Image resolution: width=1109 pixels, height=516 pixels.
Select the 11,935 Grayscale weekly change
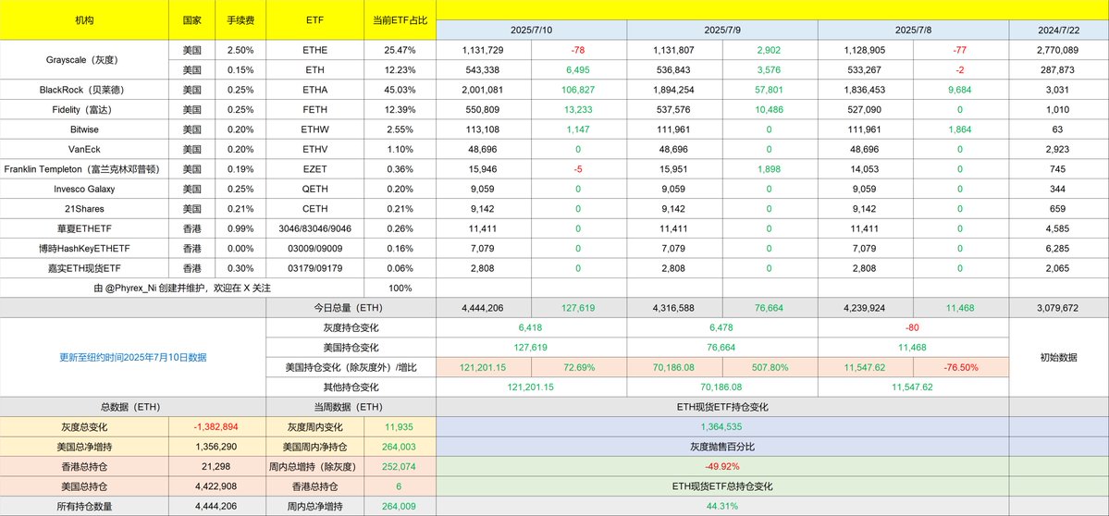400,427
